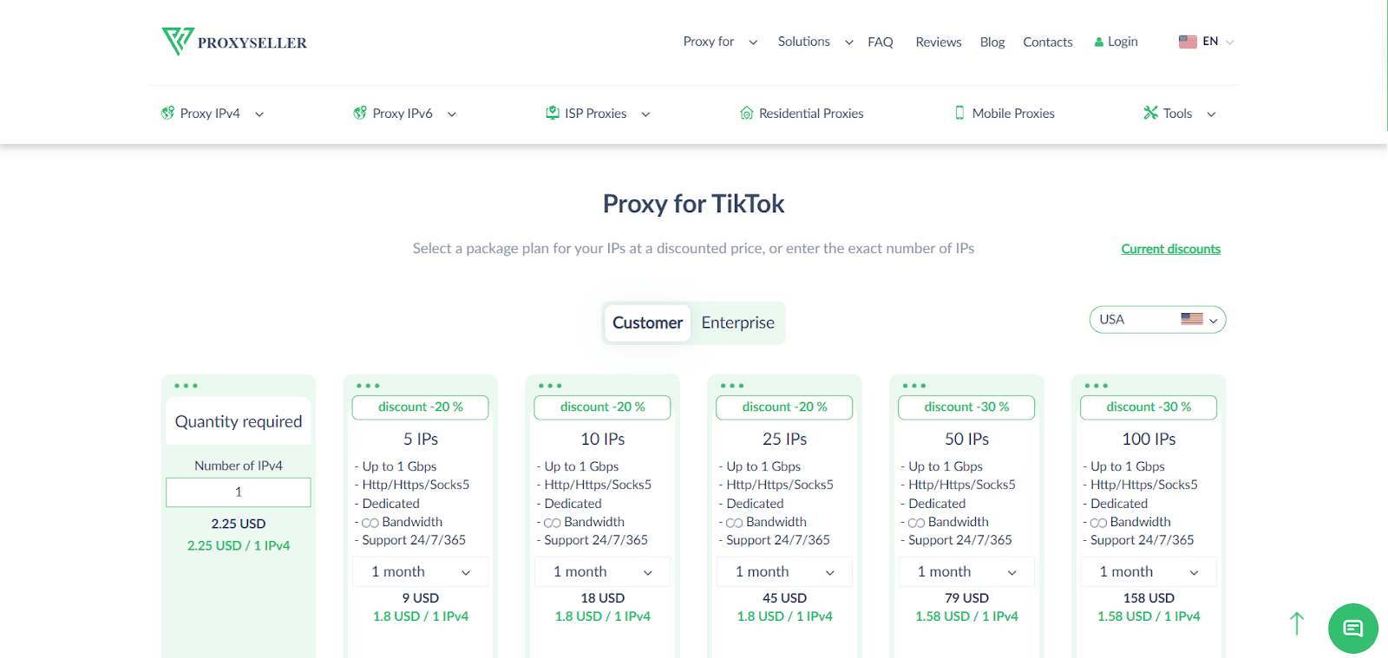Click the Number of IPv4 input field
Viewport: 1388px width, 658px height.
click(x=239, y=492)
